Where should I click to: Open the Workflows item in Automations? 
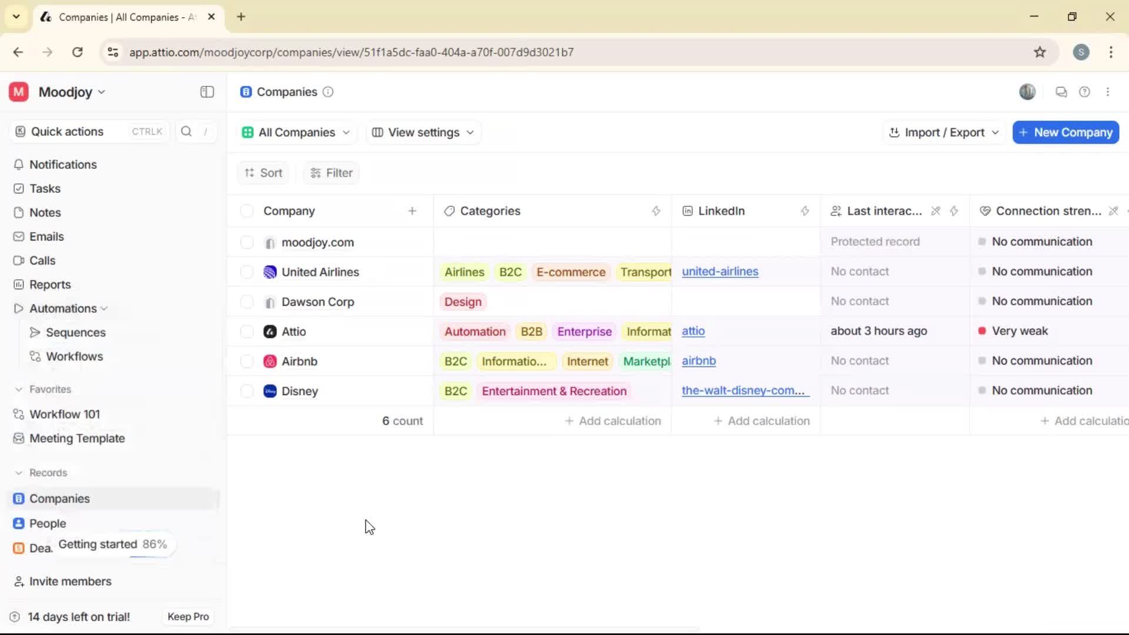tap(74, 356)
